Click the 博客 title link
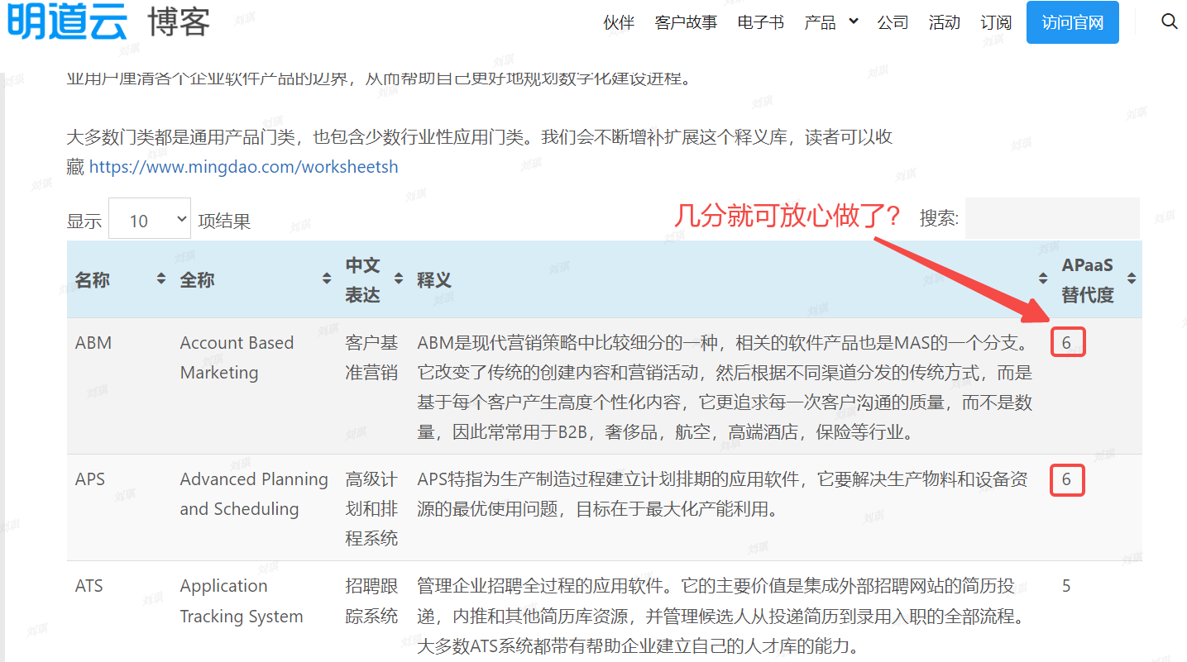 (x=179, y=22)
